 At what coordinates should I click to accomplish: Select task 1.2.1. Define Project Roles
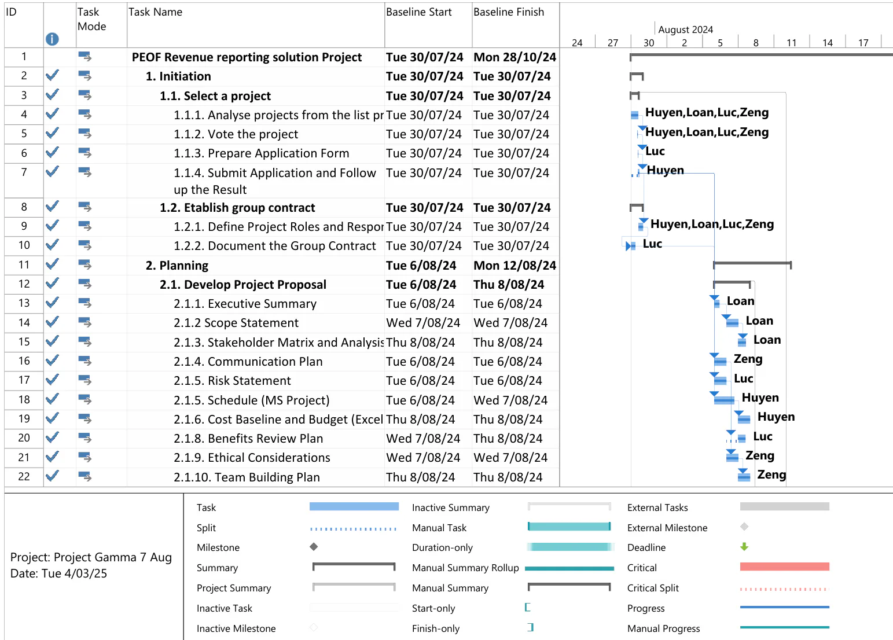(278, 227)
